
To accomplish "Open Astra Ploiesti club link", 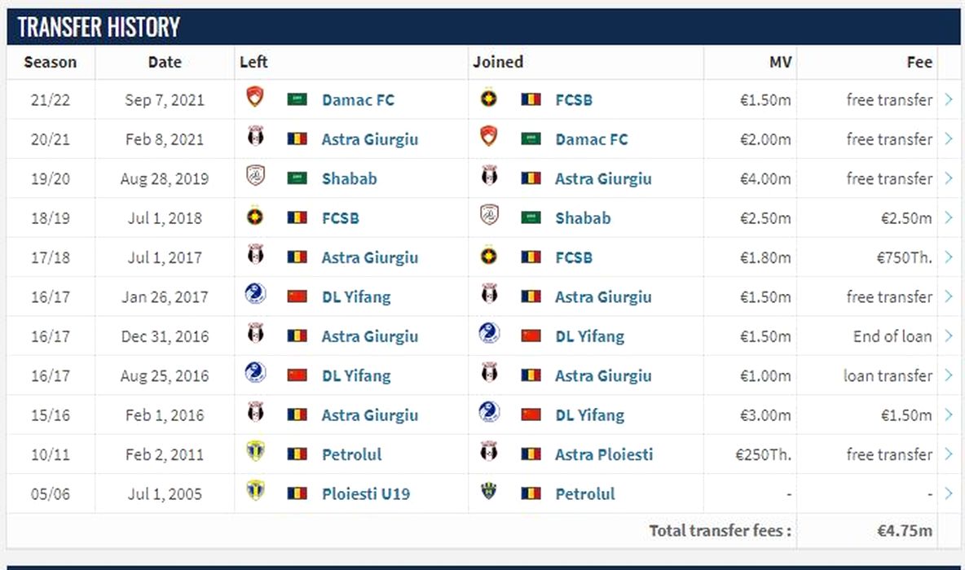I will point(604,454).
